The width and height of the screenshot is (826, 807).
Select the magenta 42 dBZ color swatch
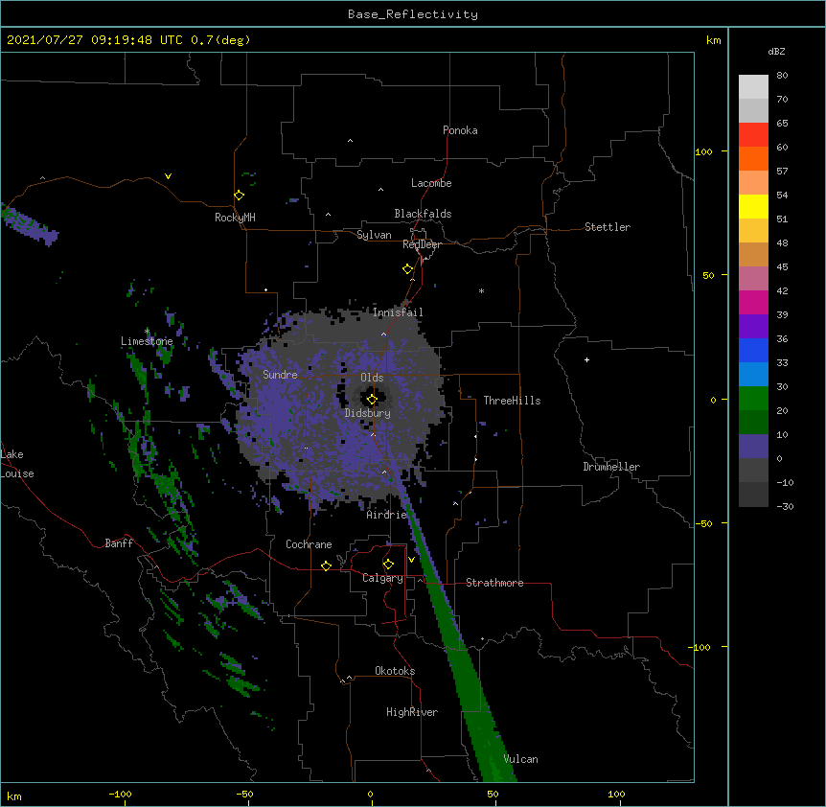point(753,302)
